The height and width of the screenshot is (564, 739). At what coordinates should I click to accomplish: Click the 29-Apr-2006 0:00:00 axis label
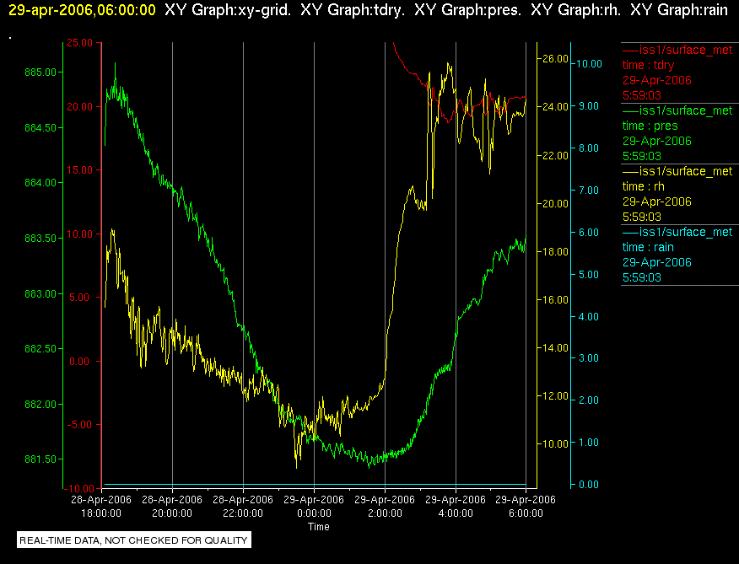point(314,507)
